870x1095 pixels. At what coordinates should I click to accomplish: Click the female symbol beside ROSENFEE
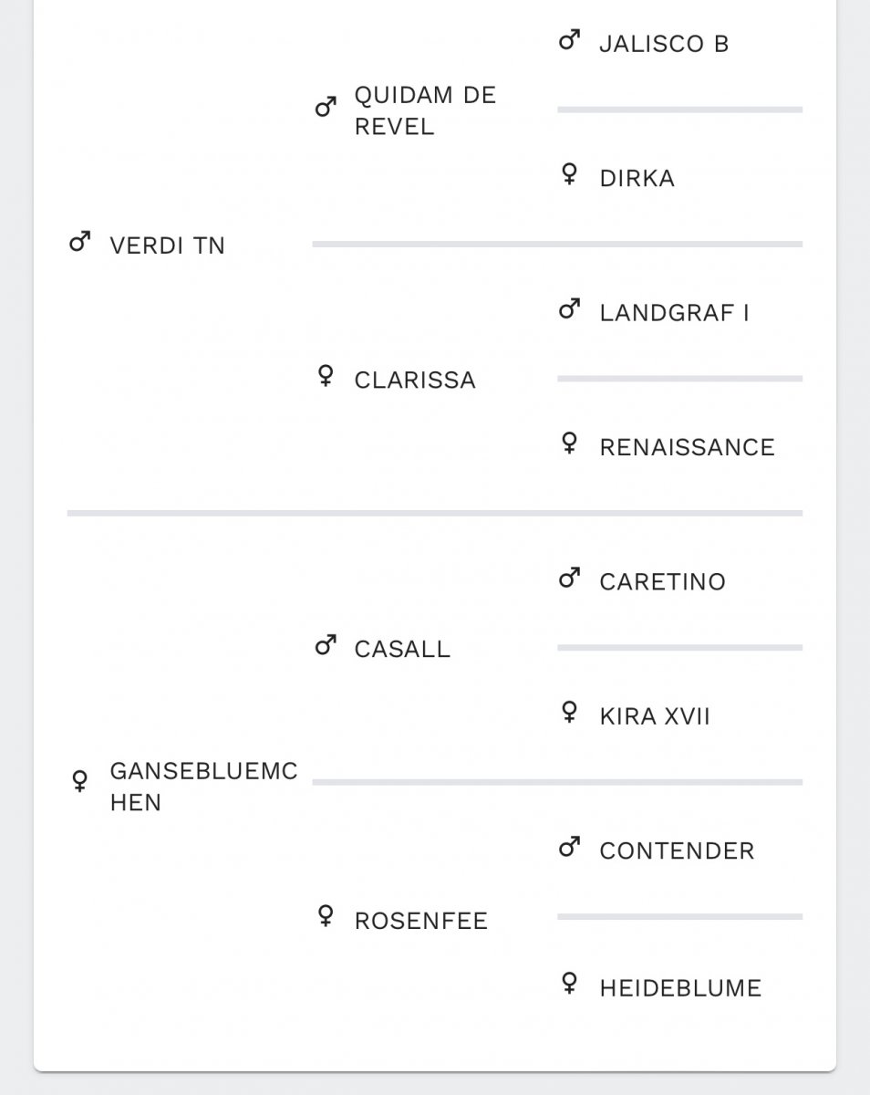(x=325, y=916)
